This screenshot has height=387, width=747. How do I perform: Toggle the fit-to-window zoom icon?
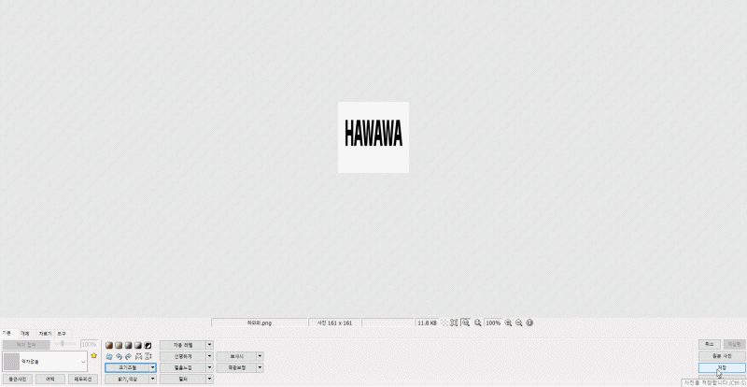pos(466,323)
